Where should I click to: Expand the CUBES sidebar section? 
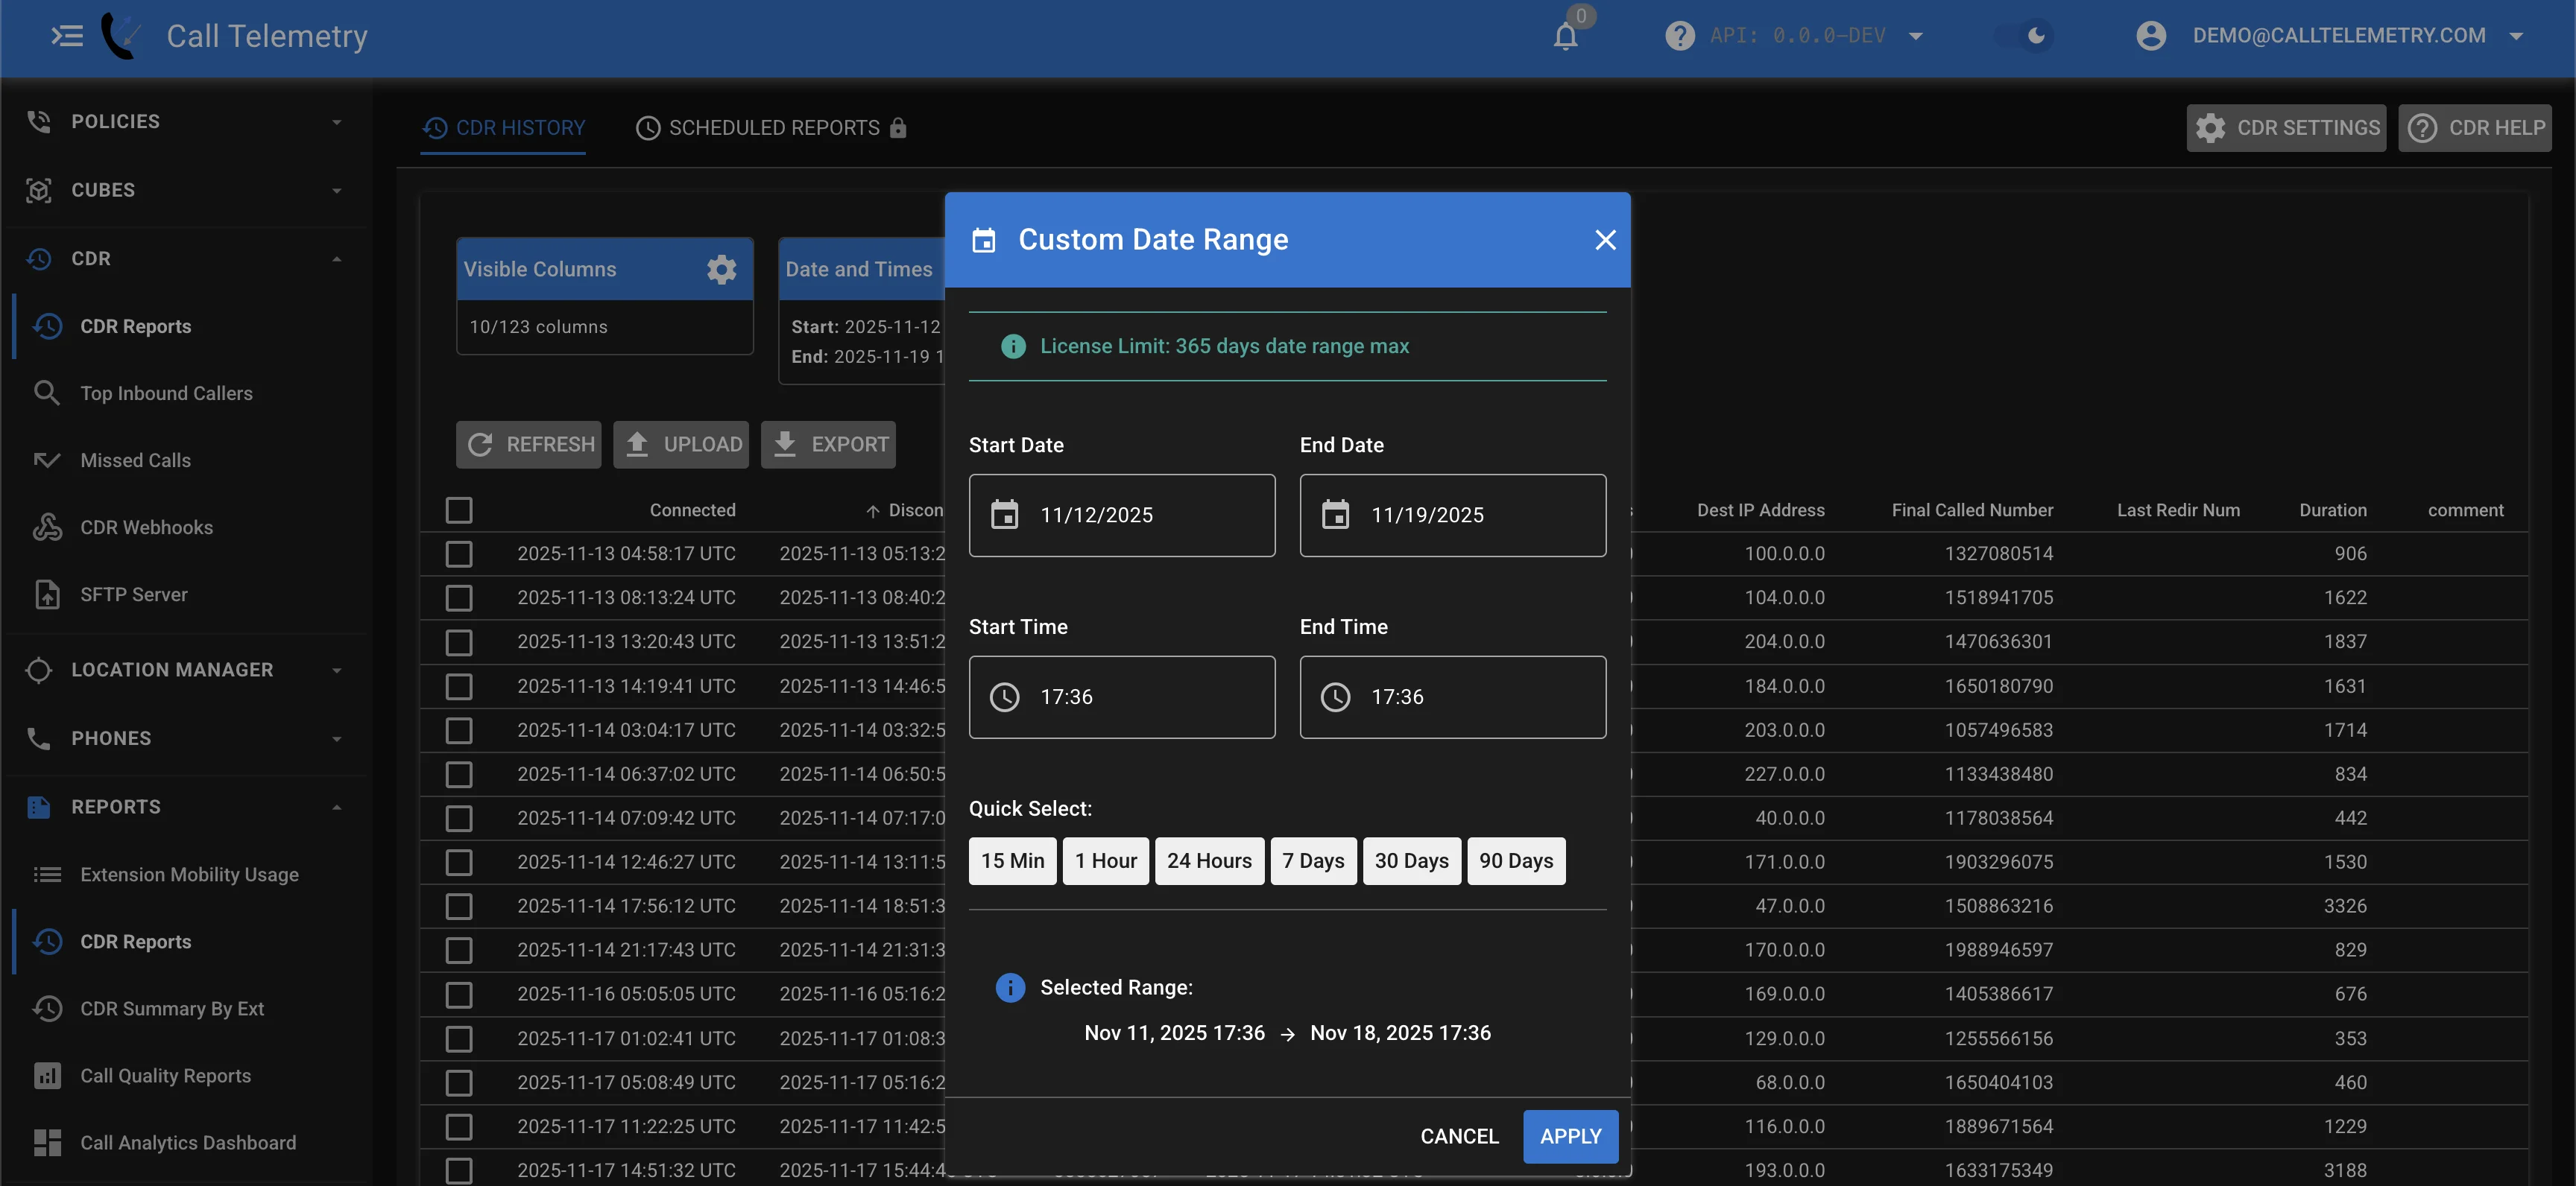[186, 190]
